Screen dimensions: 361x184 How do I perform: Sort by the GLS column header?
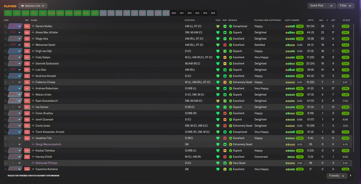pyautogui.click(x=321, y=20)
